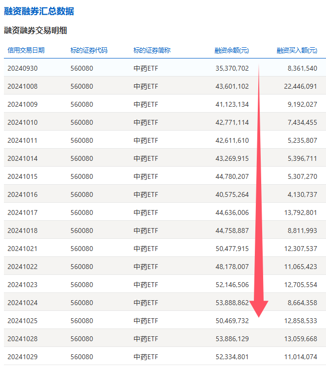326x366 pixels.
Task: Click code 560080 in the 20240930 row
Action: click(x=82, y=68)
